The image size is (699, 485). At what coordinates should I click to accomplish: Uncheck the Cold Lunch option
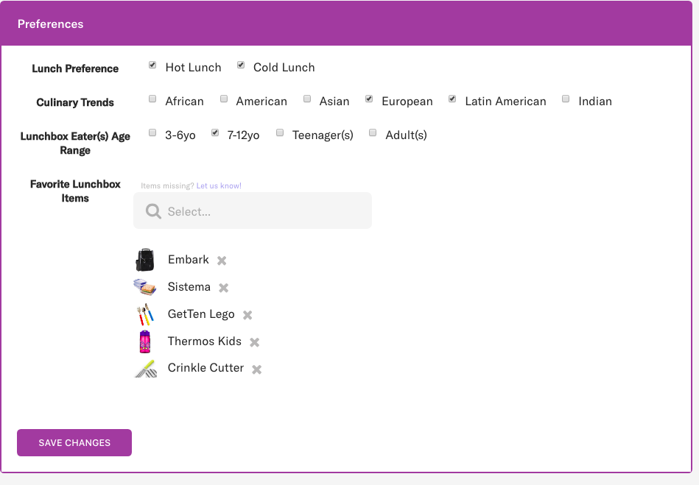[x=241, y=66]
